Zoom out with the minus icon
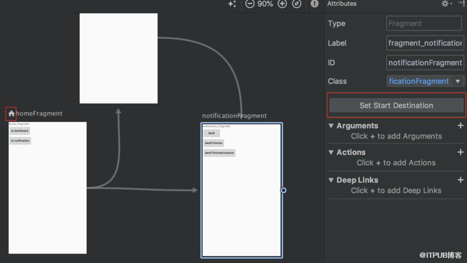467x263 pixels. (250, 4)
